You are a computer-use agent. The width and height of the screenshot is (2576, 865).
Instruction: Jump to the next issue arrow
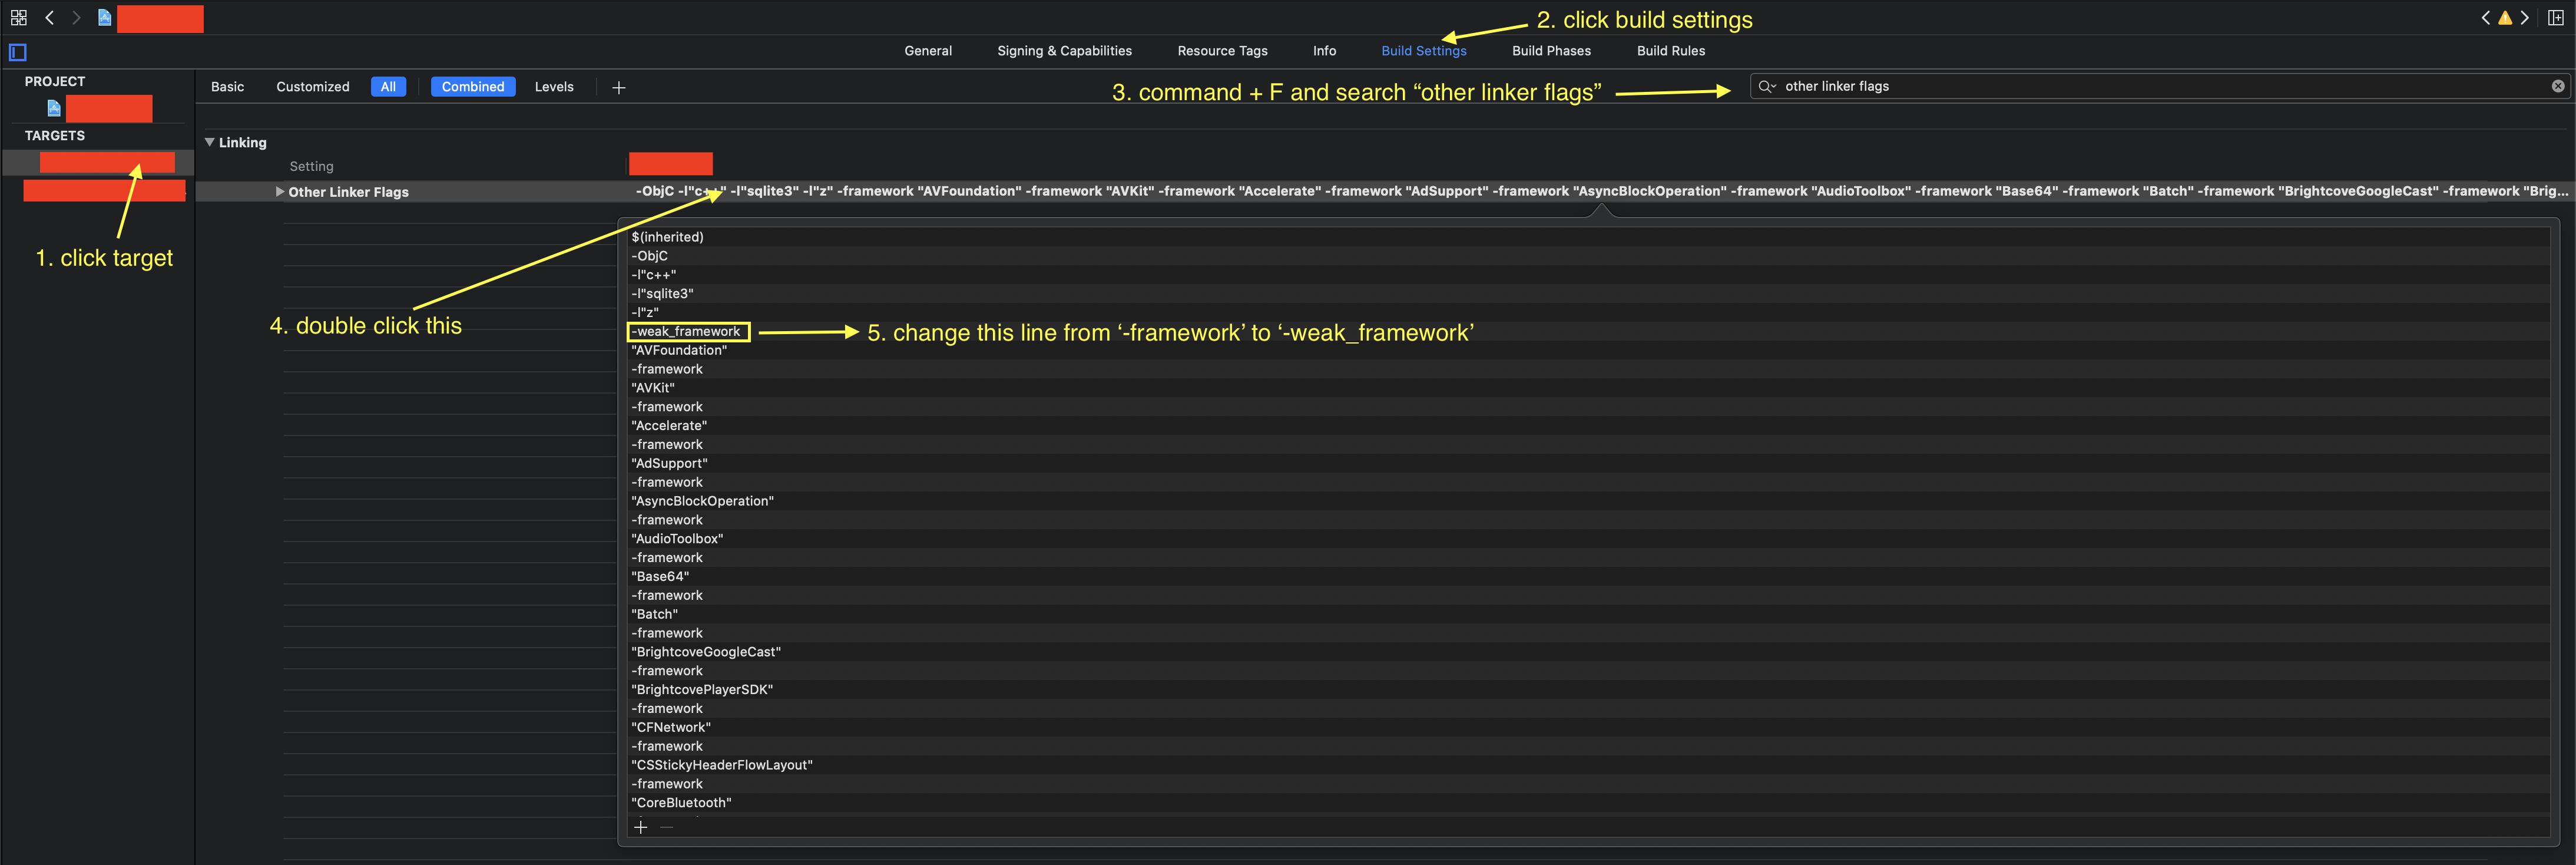tap(2524, 17)
